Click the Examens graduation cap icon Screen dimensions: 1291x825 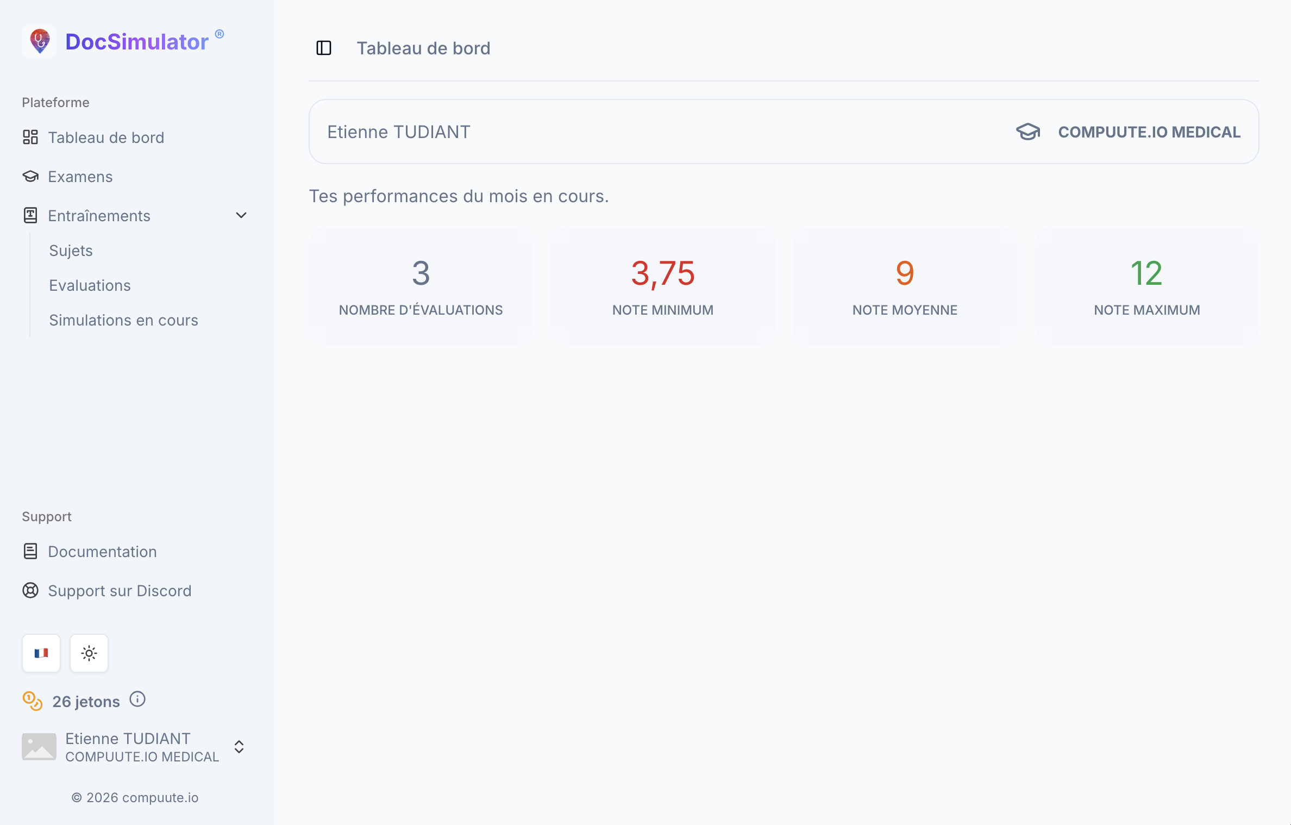[x=30, y=177]
